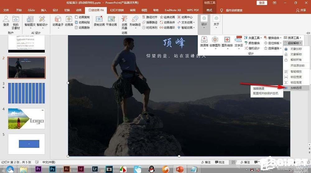
Task: Switch to the iSlide tab
Action: click(31, 10)
